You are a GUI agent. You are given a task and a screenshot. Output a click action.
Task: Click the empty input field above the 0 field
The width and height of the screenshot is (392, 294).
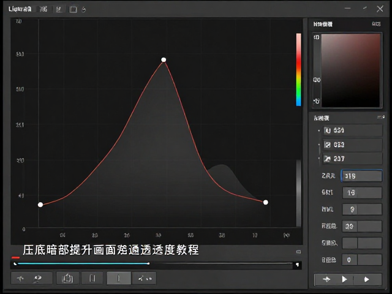coord(362,243)
